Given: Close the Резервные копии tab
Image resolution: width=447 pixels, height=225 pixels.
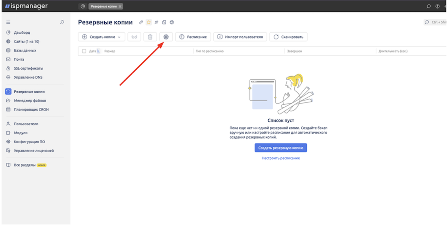Looking at the screenshot, I should (120, 6).
